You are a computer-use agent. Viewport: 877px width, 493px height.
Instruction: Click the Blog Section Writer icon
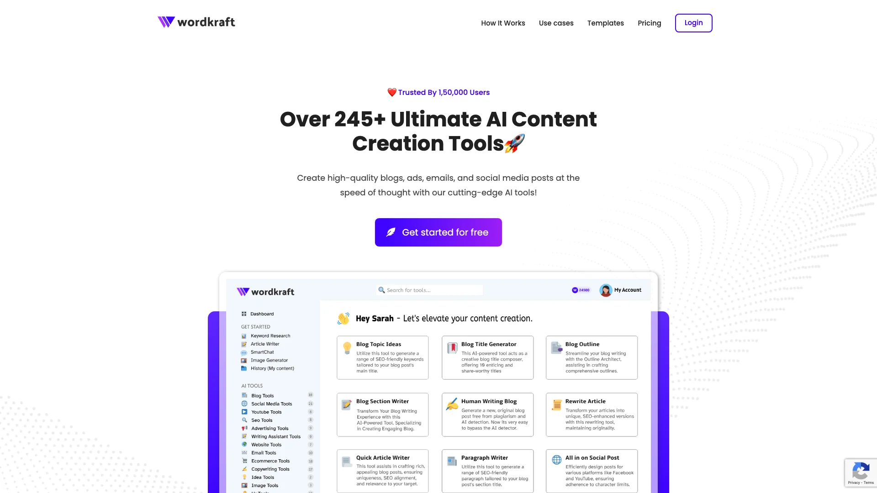[346, 402]
